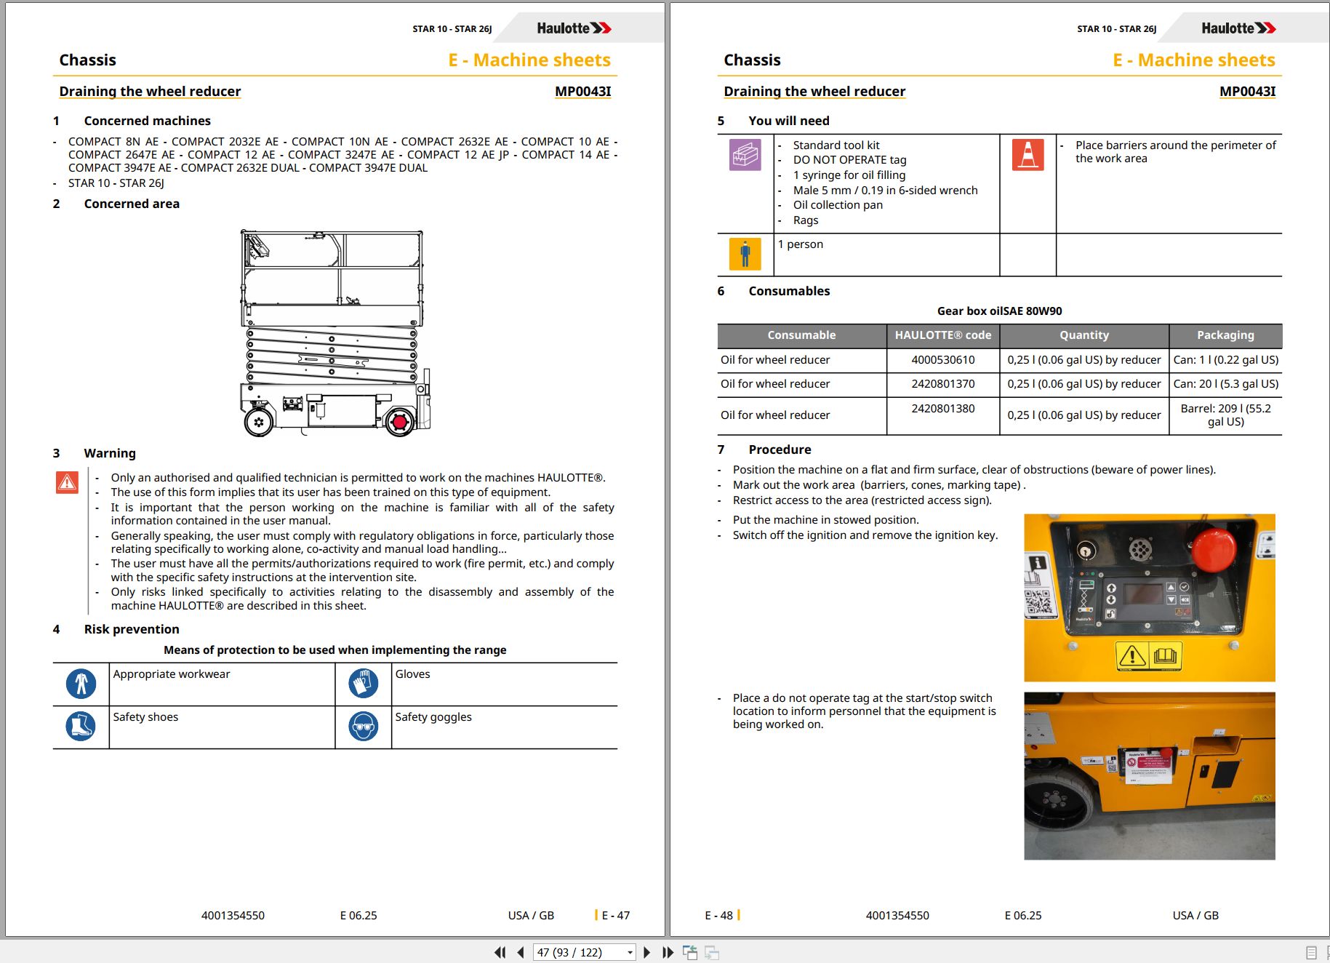Go to the next page
The width and height of the screenshot is (1330, 963).
647,952
